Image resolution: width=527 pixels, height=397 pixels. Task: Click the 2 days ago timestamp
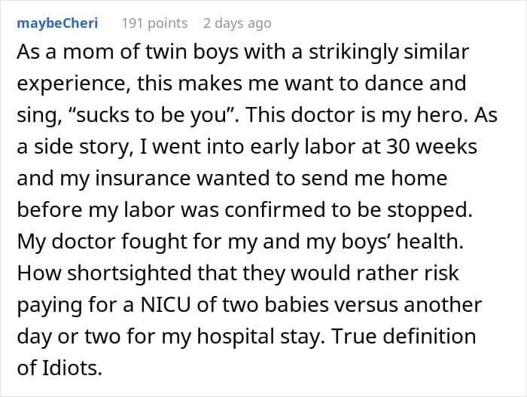[x=237, y=23]
